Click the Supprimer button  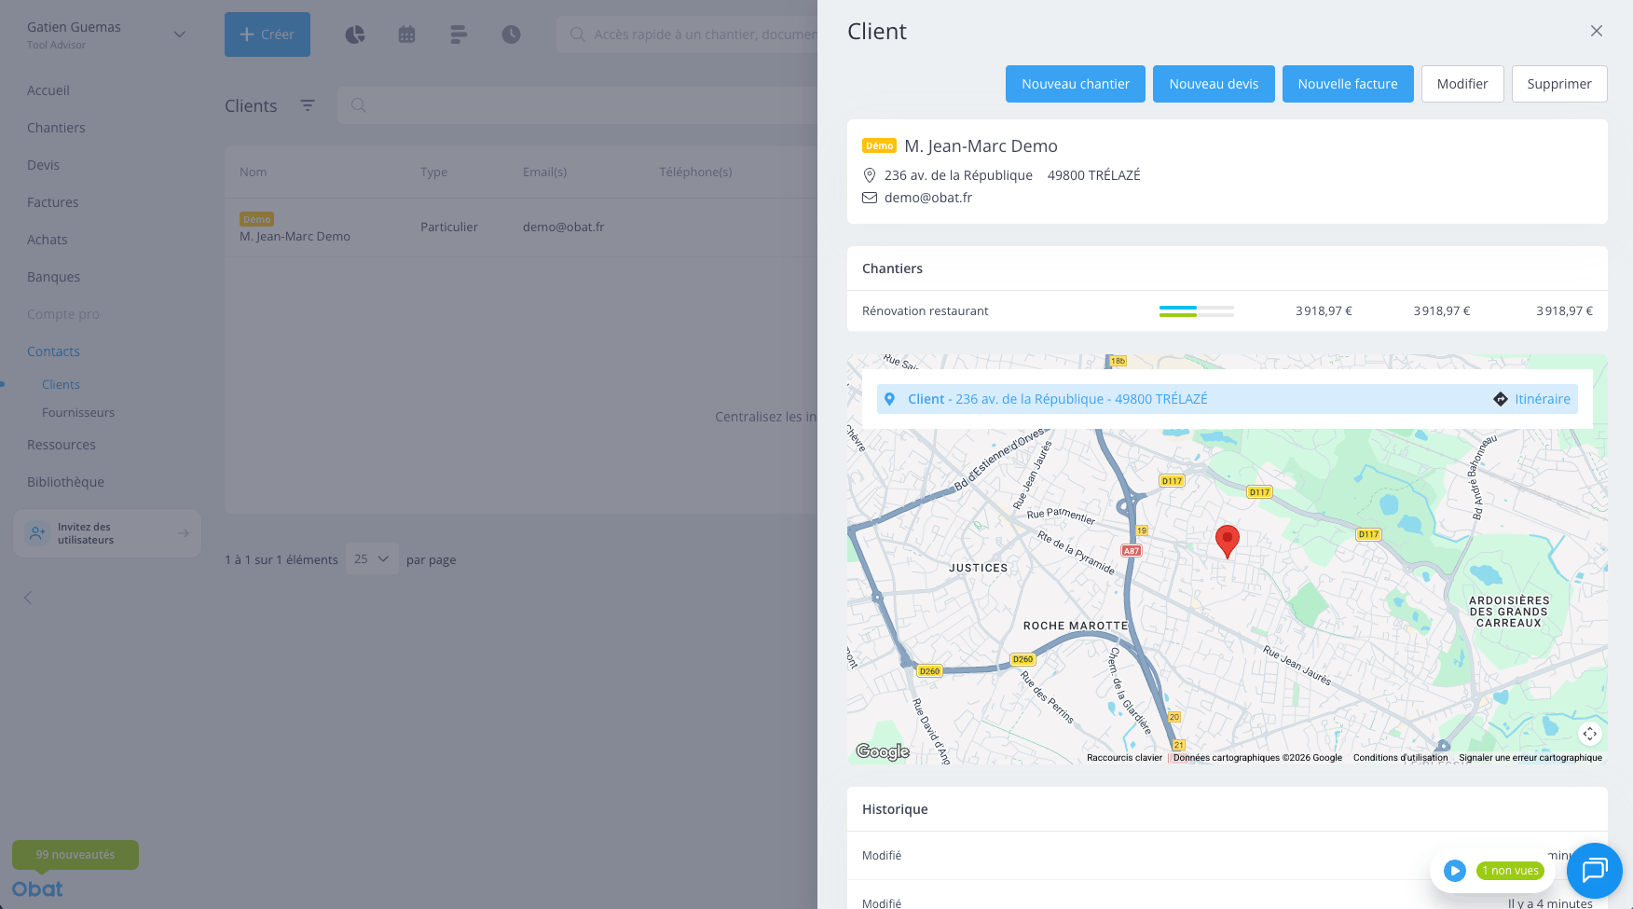point(1559,84)
